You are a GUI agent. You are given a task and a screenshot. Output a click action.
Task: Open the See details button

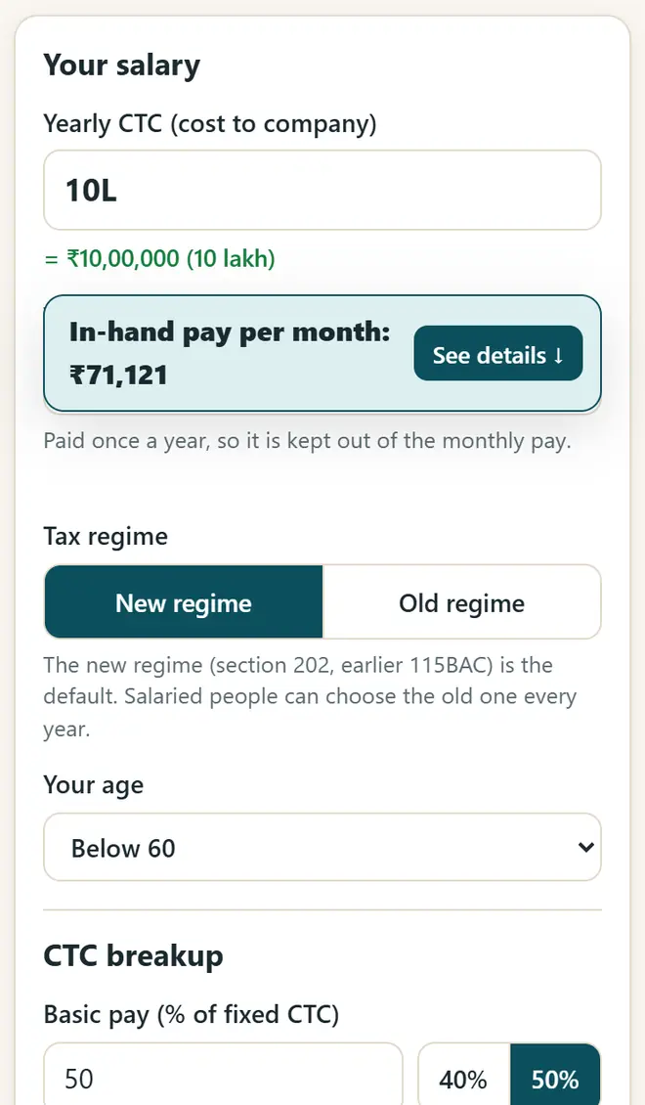pyautogui.click(x=497, y=354)
